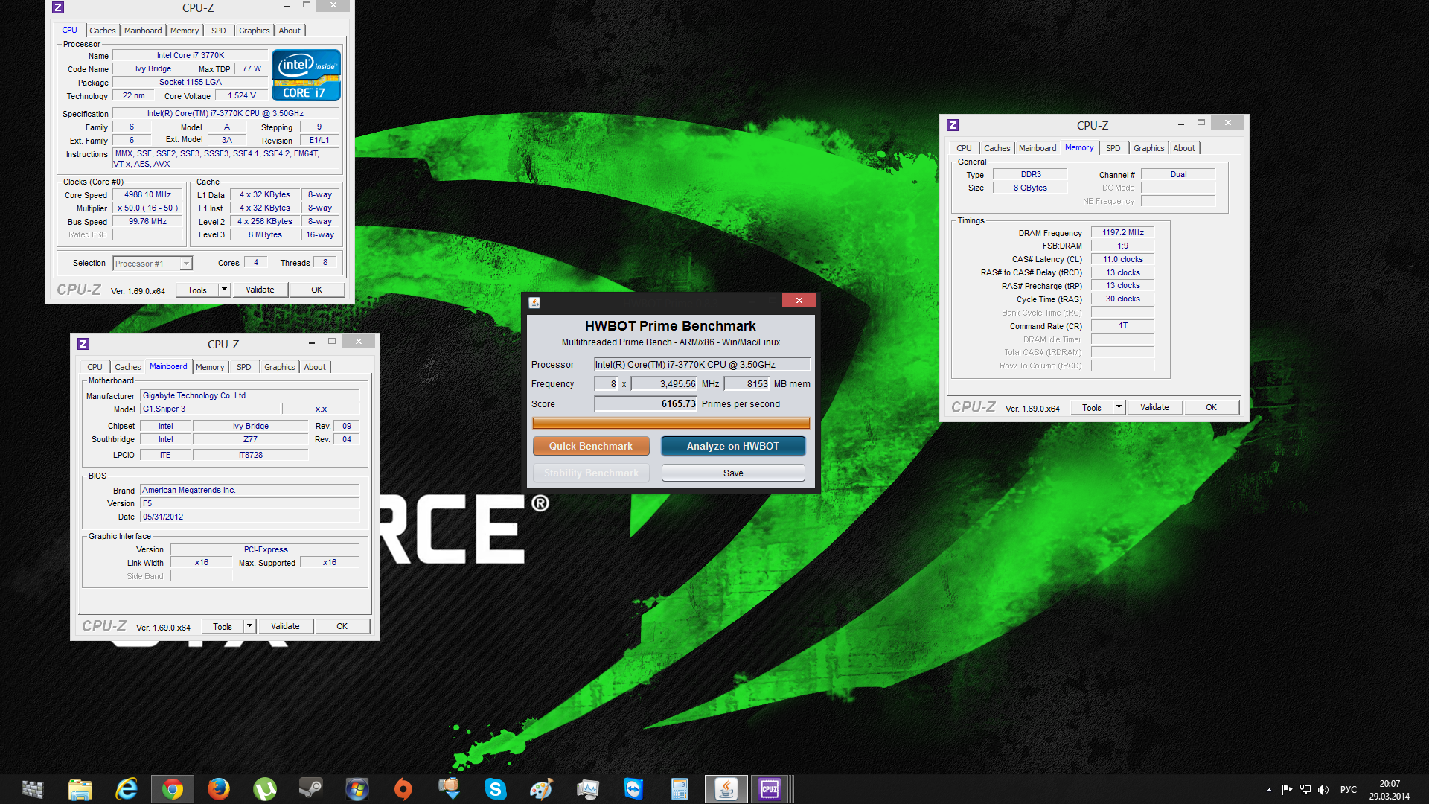
Task: Open Firefox from the taskbar
Action: (x=219, y=789)
